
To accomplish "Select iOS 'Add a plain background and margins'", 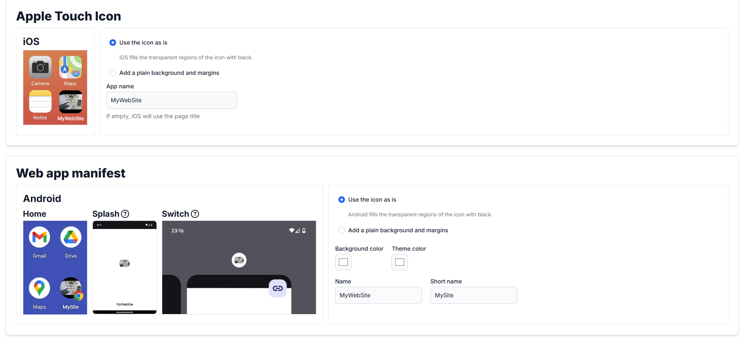I will [x=113, y=73].
